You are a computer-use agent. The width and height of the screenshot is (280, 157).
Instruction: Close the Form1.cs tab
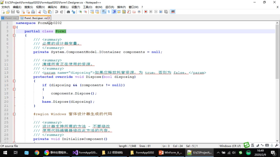tap(17, 18)
